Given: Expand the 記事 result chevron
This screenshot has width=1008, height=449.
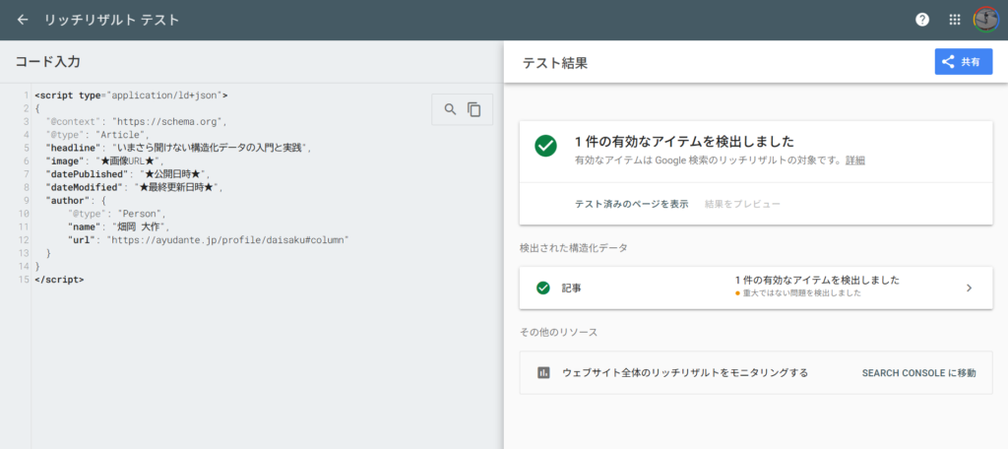Looking at the screenshot, I should tap(970, 289).
